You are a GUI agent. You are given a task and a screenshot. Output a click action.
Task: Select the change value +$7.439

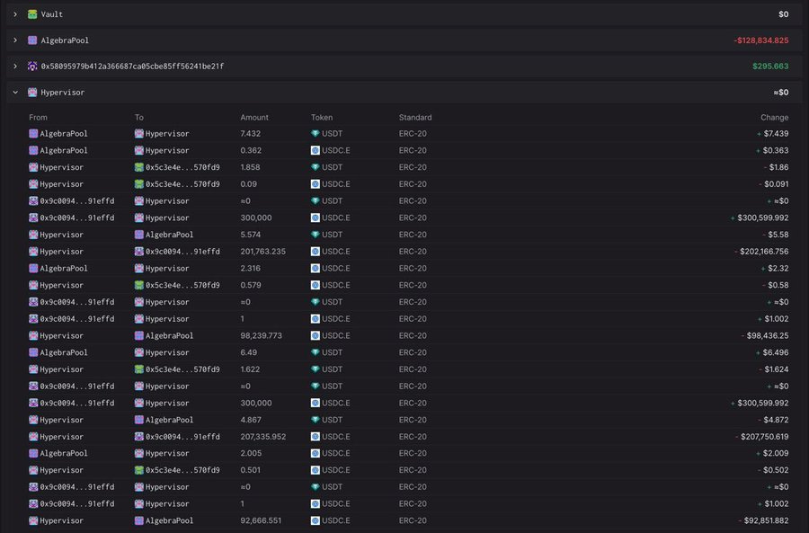coord(773,134)
